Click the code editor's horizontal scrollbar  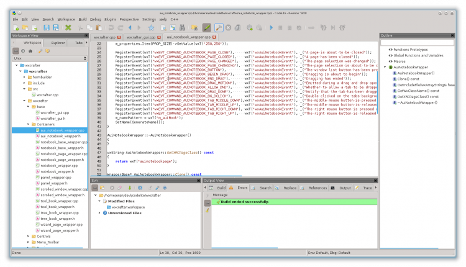[167, 176]
